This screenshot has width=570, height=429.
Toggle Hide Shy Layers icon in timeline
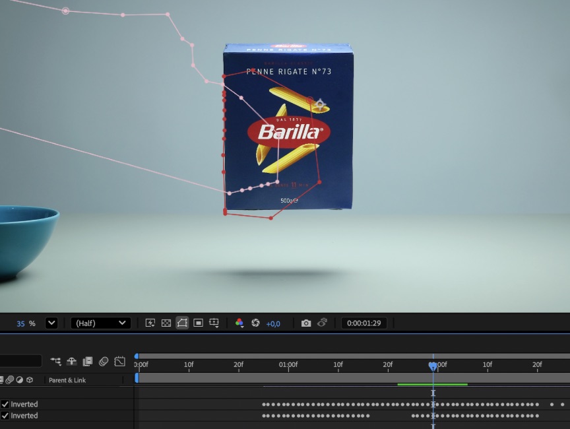point(72,361)
